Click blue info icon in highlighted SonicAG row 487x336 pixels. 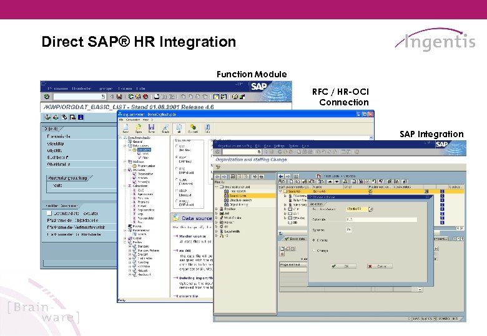tap(442, 191)
